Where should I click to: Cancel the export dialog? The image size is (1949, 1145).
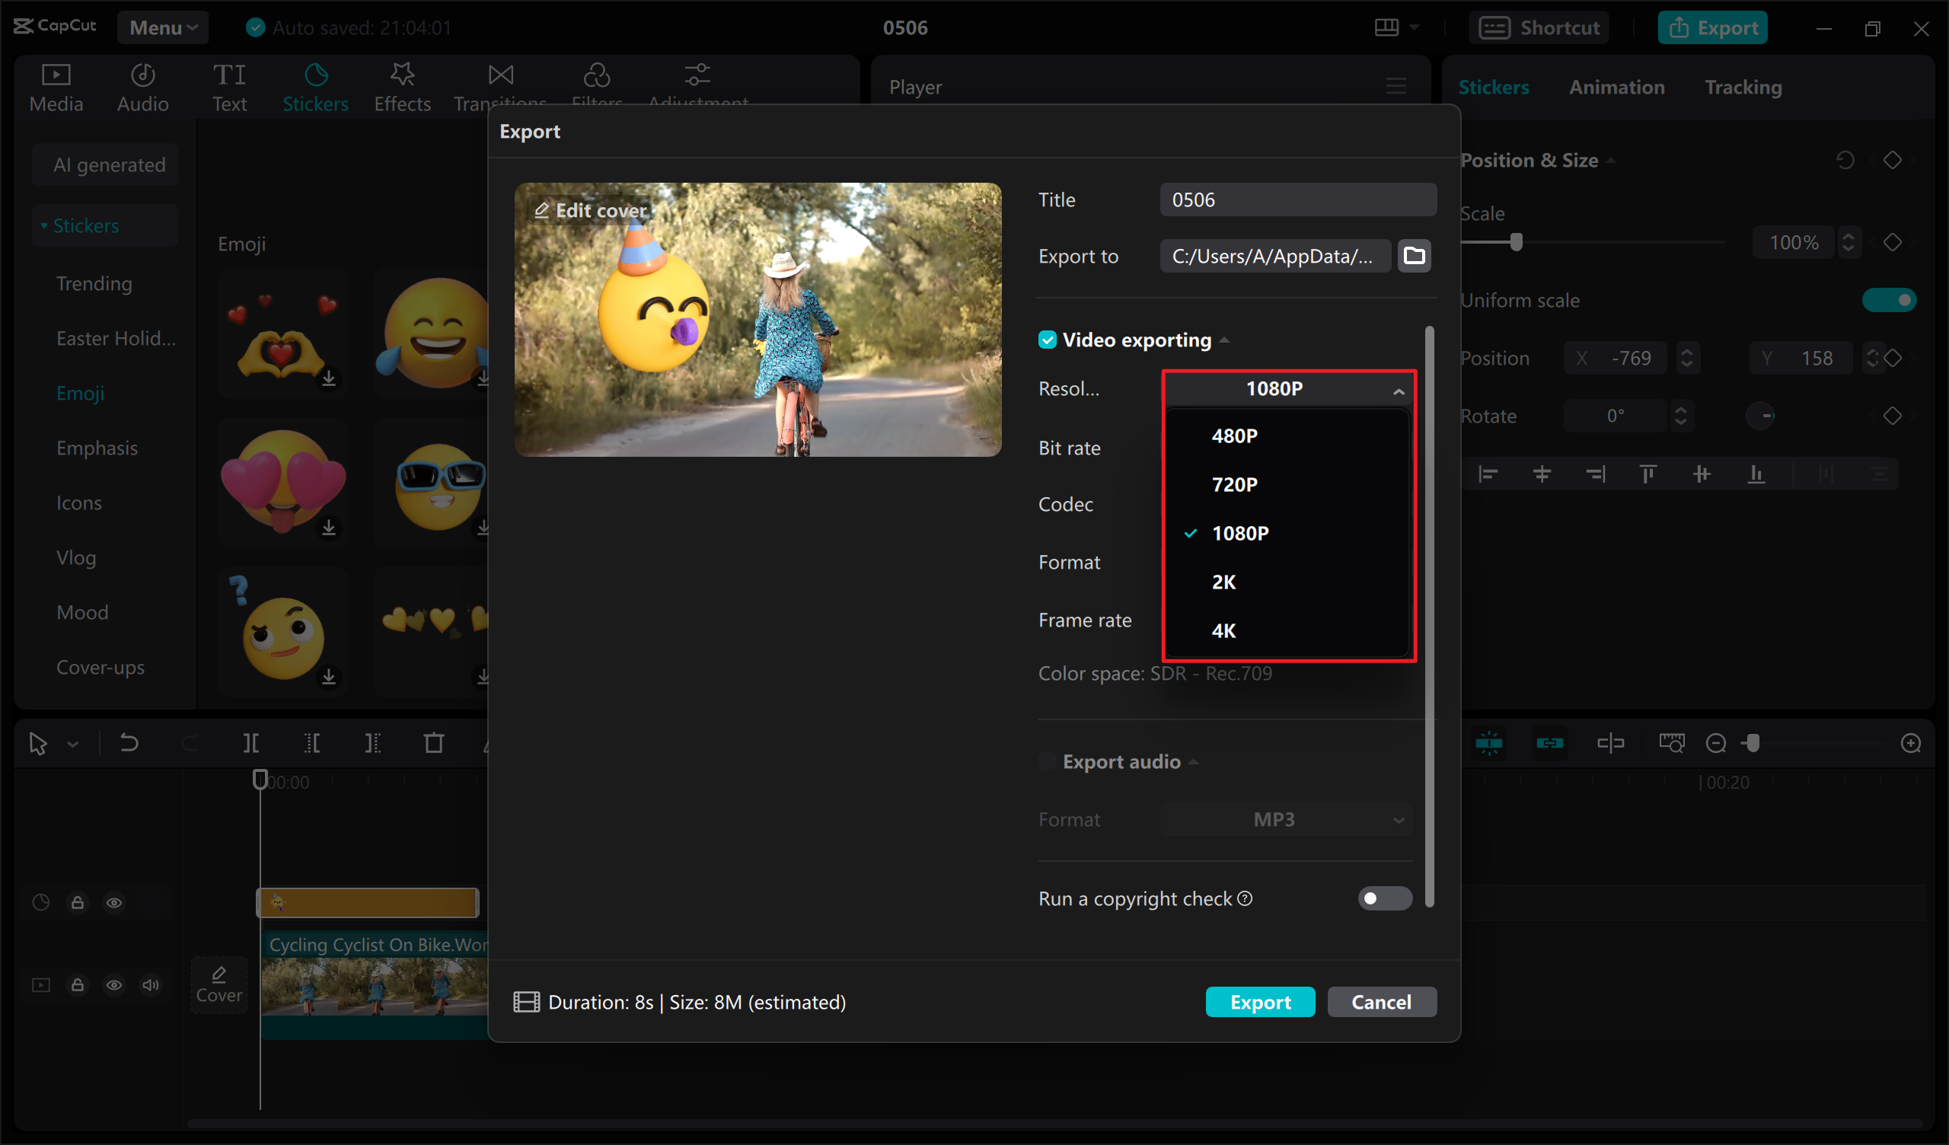point(1381,1001)
